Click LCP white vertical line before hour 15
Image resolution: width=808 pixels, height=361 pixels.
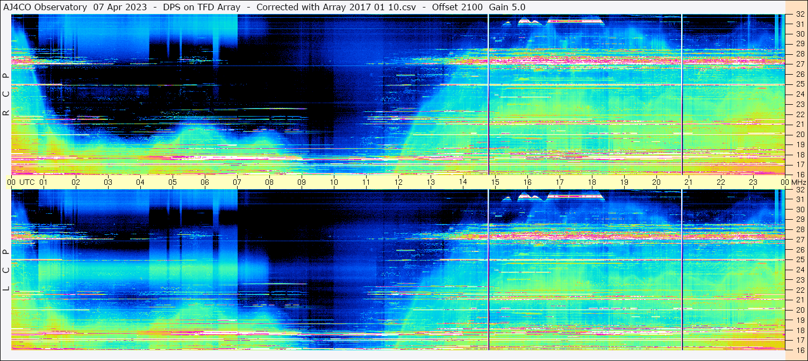(x=489, y=270)
